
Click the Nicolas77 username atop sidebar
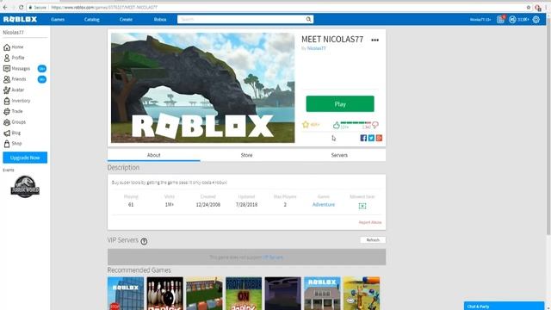pos(13,33)
